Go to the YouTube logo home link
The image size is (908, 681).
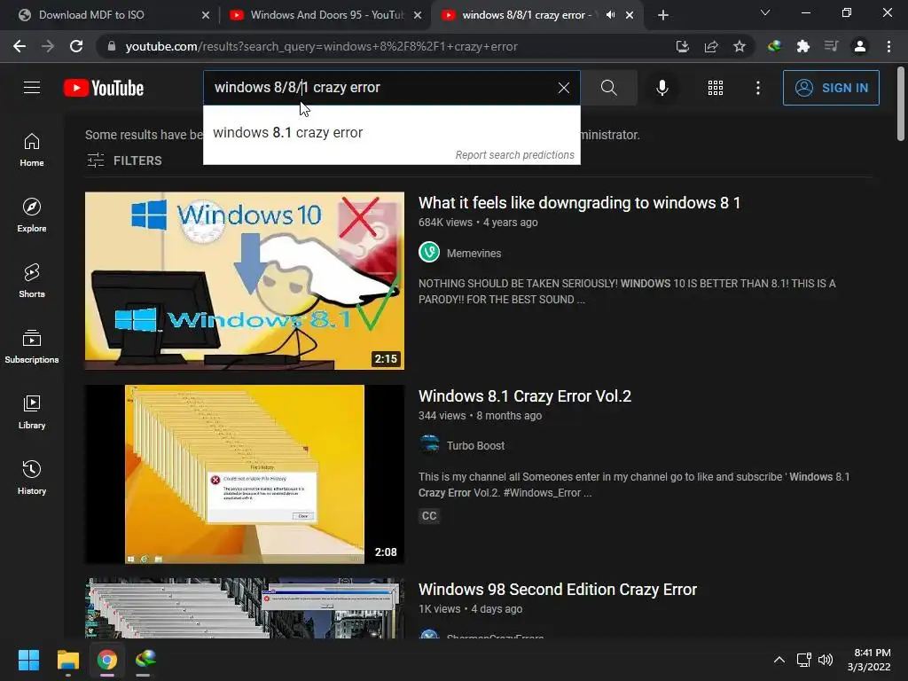104,88
